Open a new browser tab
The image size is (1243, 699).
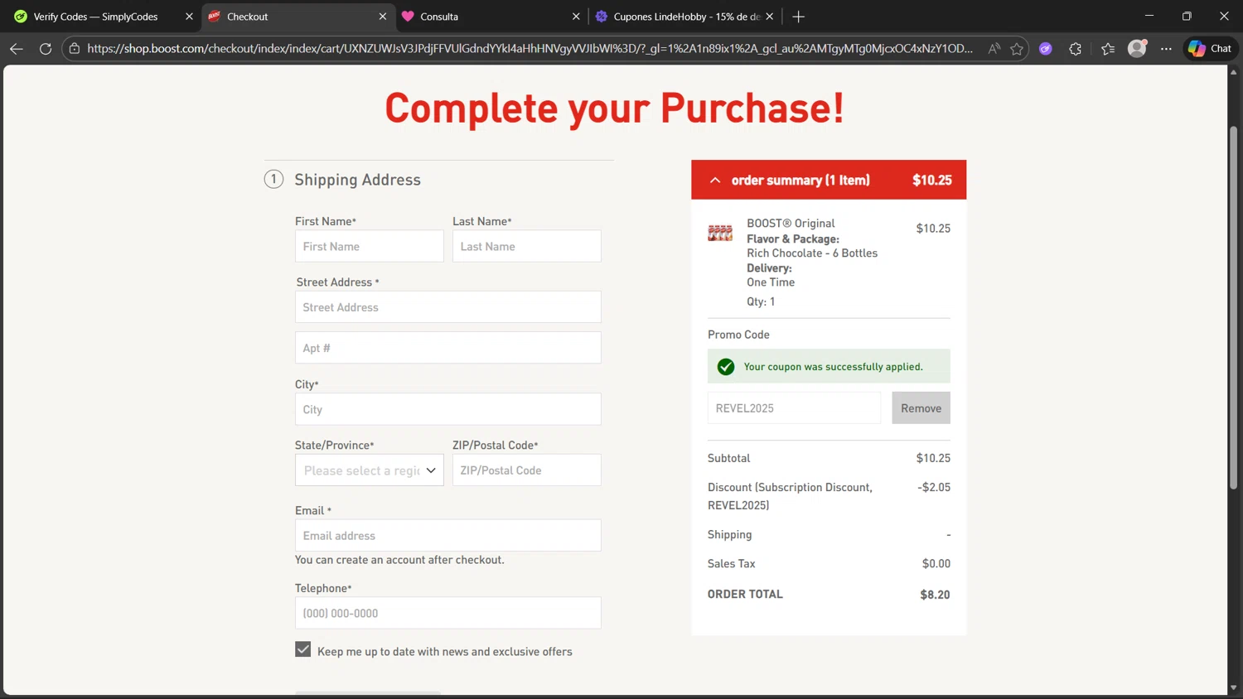point(798,17)
